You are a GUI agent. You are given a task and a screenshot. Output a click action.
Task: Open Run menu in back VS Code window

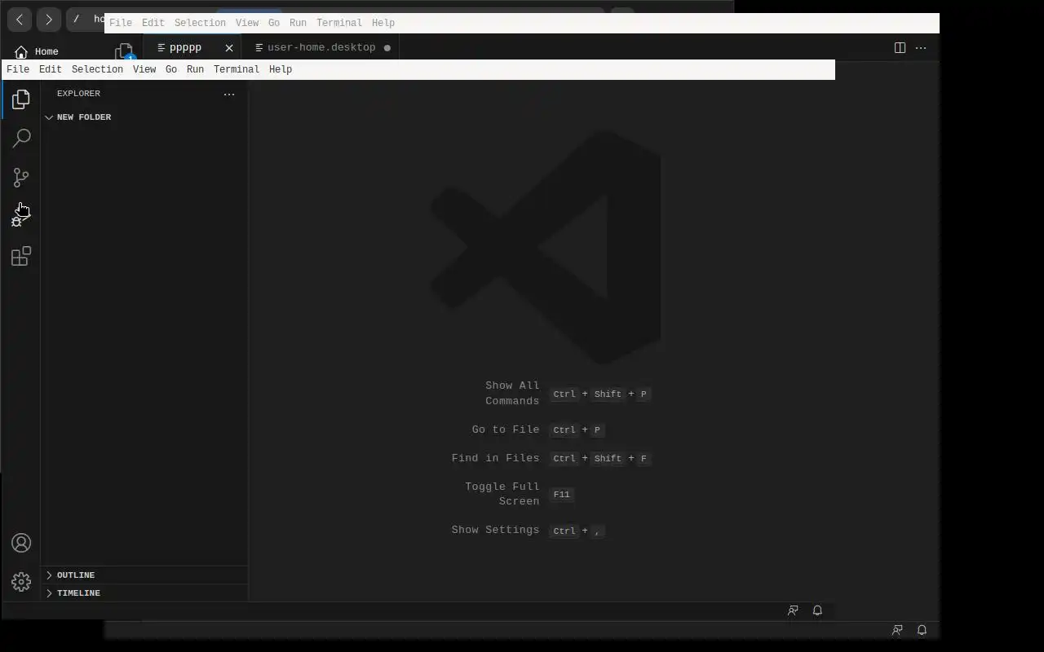[x=298, y=23]
